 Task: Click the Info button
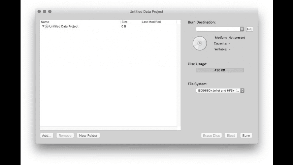click(x=250, y=29)
